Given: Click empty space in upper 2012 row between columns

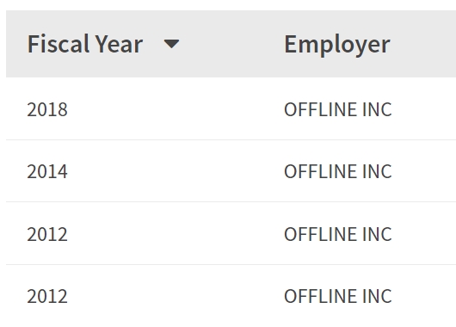Looking at the screenshot, I should [175, 234].
